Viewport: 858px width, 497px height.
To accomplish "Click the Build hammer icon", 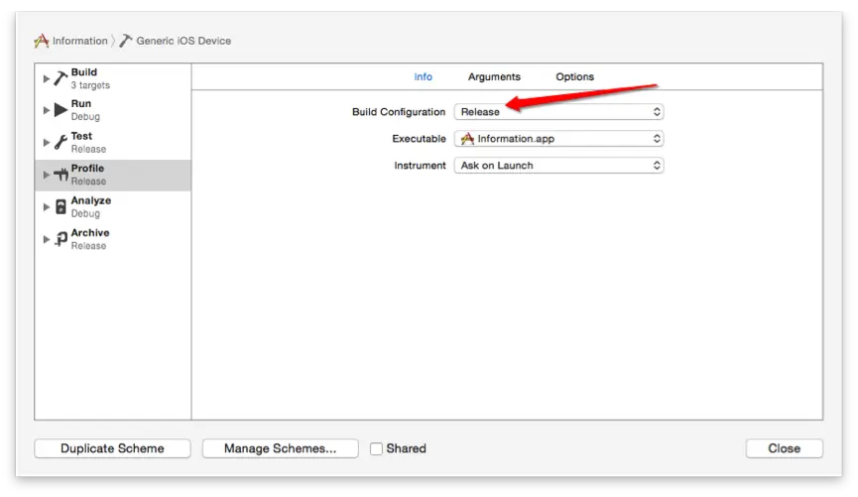I will click(61, 78).
